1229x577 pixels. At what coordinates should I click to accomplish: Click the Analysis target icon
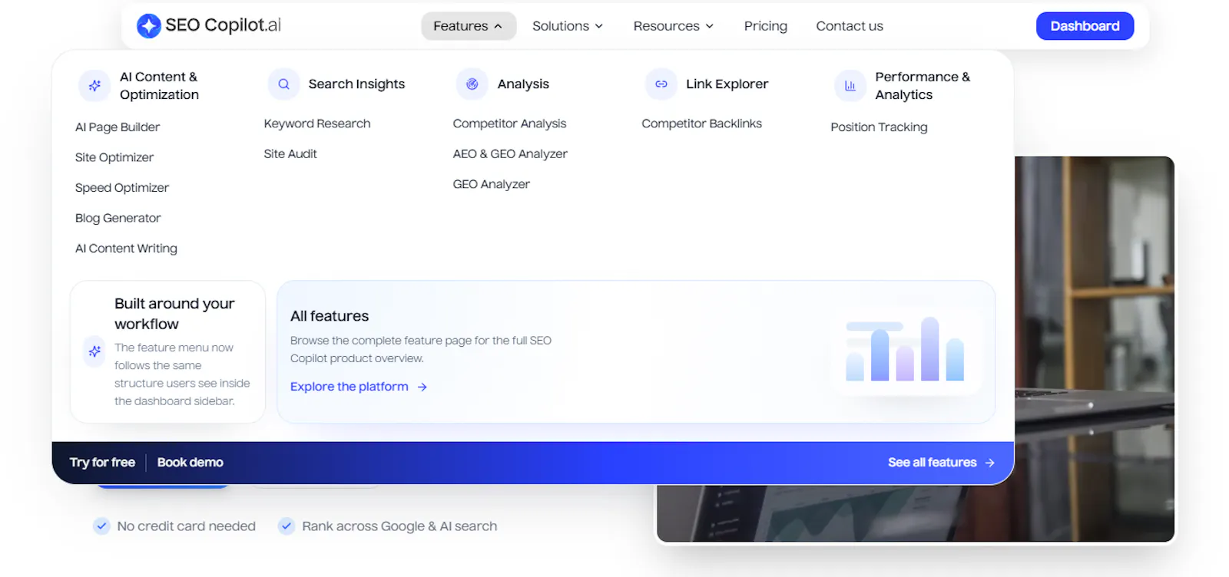point(472,84)
